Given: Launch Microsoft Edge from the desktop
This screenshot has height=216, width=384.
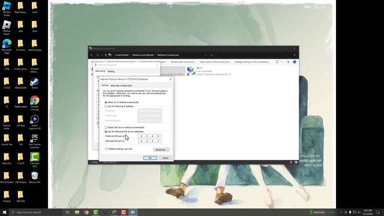Looking at the screenshot, I should (x=7, y=46).
